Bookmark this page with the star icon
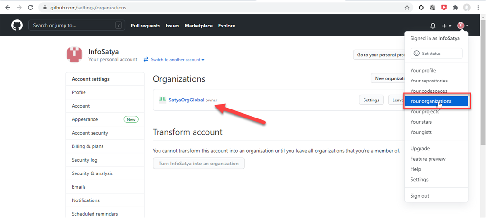 point(407,8)
